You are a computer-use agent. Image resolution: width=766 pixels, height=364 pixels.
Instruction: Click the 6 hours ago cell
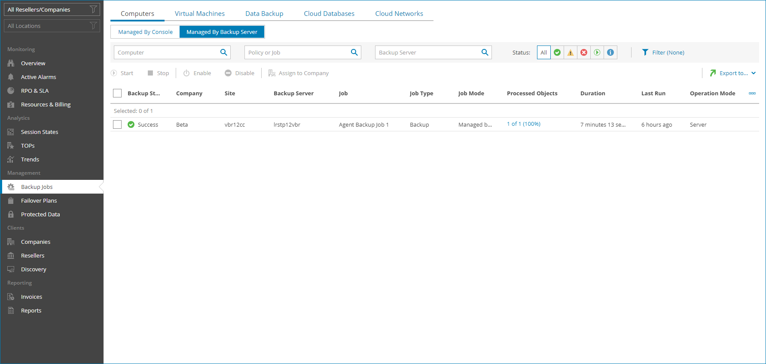click(656, 124)
